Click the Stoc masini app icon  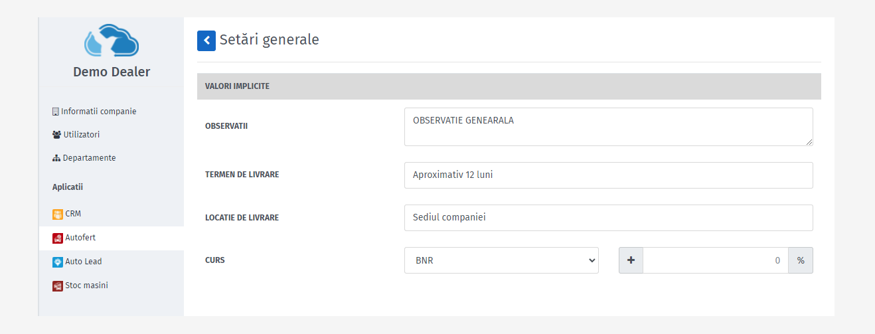(x=57, y=286)
